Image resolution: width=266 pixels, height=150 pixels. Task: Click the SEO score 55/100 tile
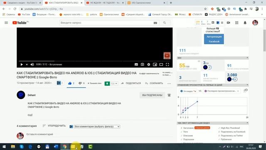(189, 66)
